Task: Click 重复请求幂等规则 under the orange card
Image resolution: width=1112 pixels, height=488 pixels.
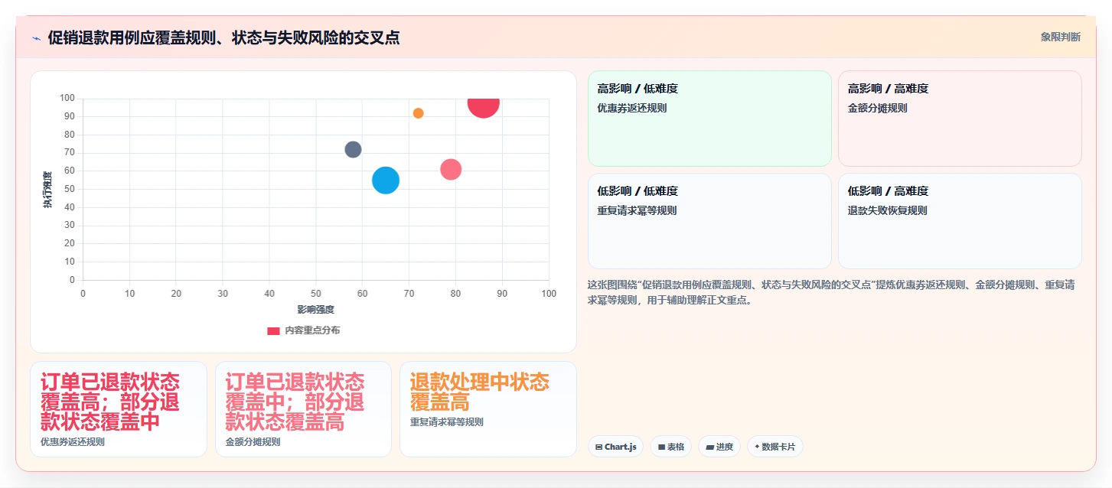Action: (446, 422)
